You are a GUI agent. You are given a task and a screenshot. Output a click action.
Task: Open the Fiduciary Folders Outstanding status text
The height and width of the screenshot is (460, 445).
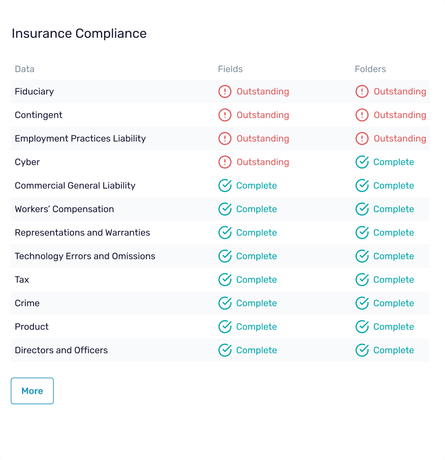(400, 92)
